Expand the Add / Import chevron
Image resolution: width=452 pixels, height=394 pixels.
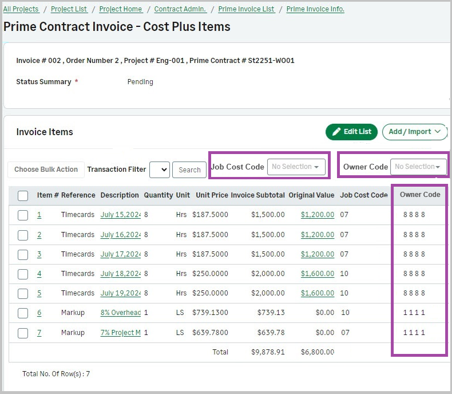click(438, 132)
